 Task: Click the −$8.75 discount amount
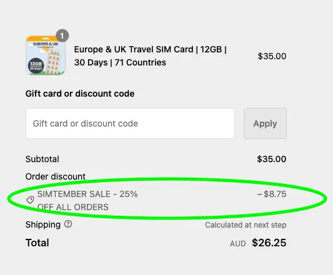272,194
